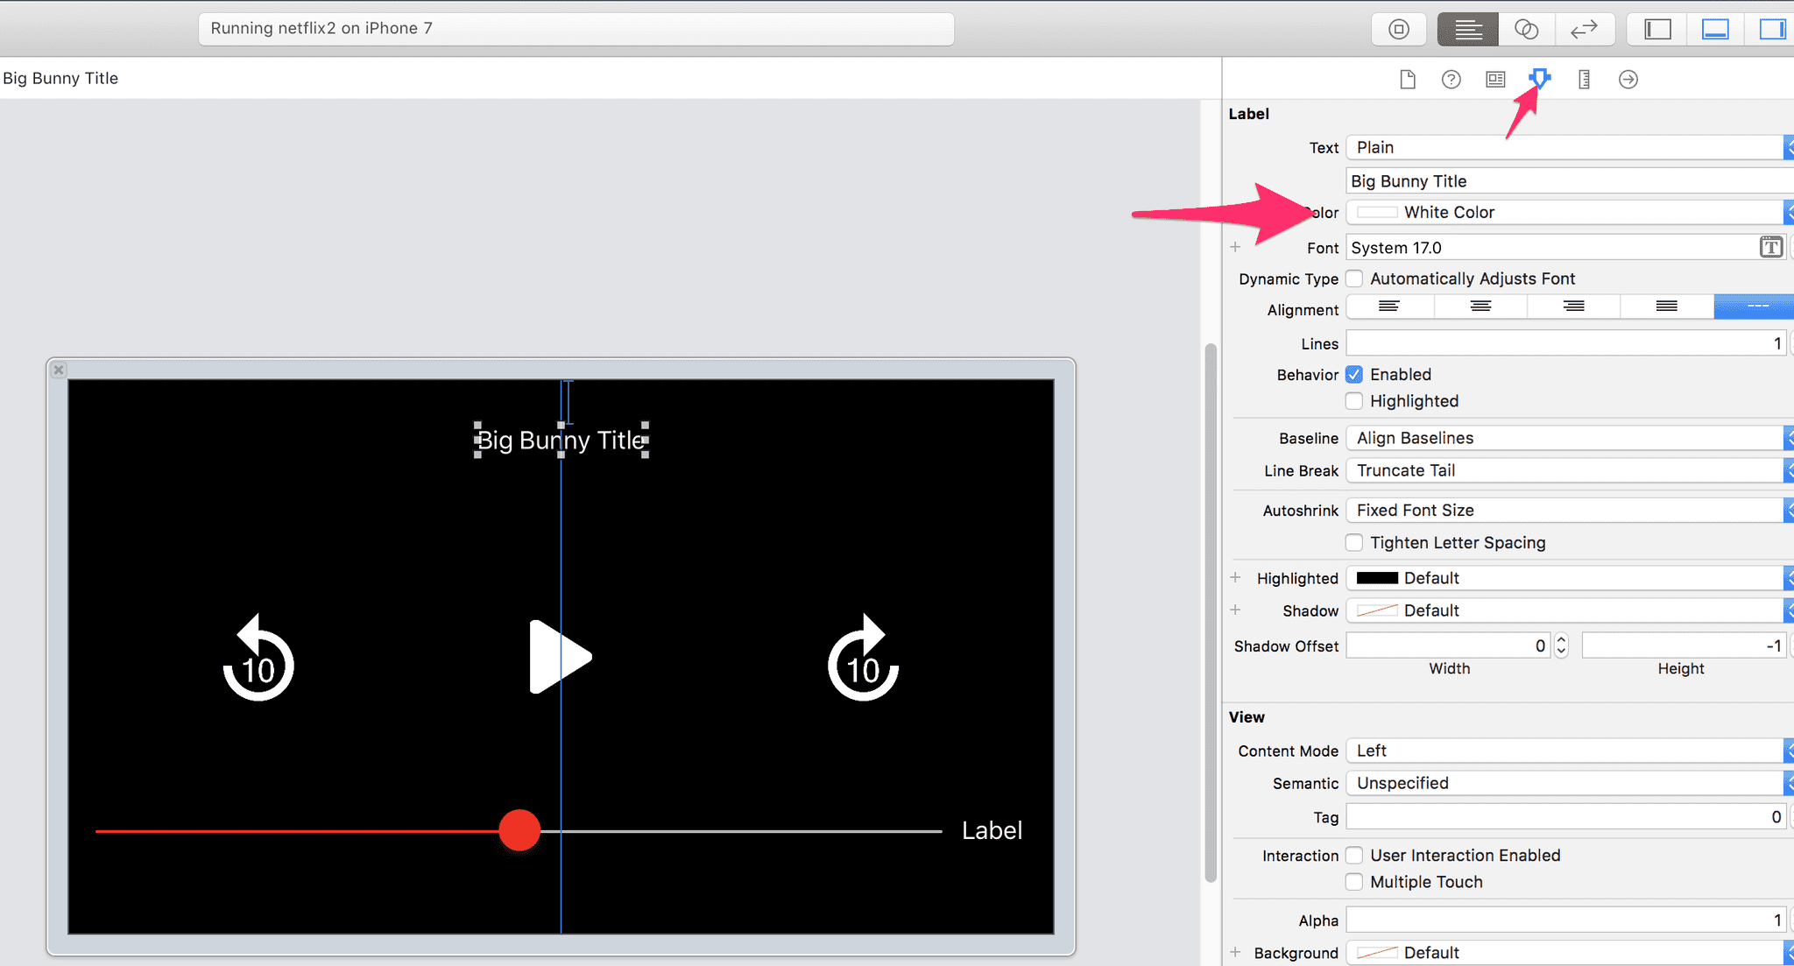Add Background variation with plus icon
The image size is (1794, 966).
1235,952
